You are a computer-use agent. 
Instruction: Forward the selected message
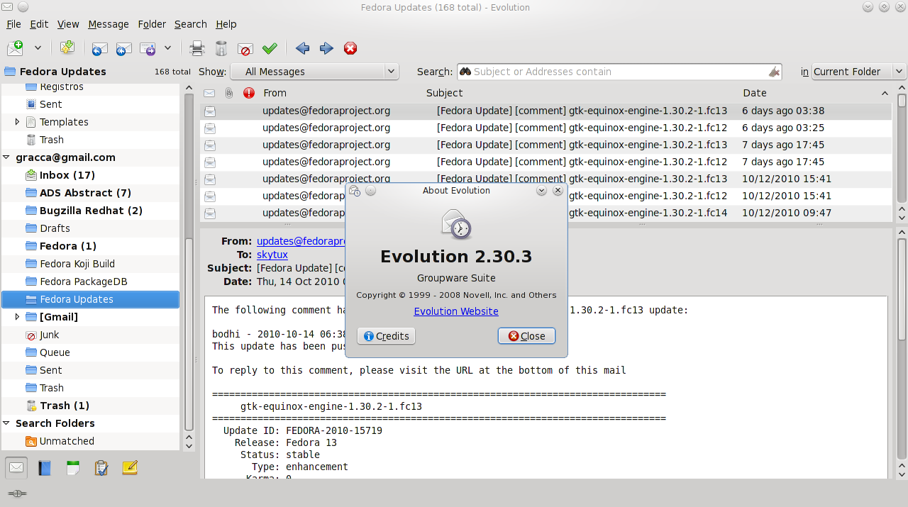[x=148, y=48]
